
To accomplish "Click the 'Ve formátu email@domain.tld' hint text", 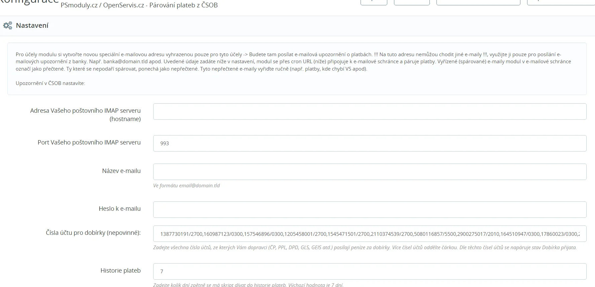I will click(186, 185).
